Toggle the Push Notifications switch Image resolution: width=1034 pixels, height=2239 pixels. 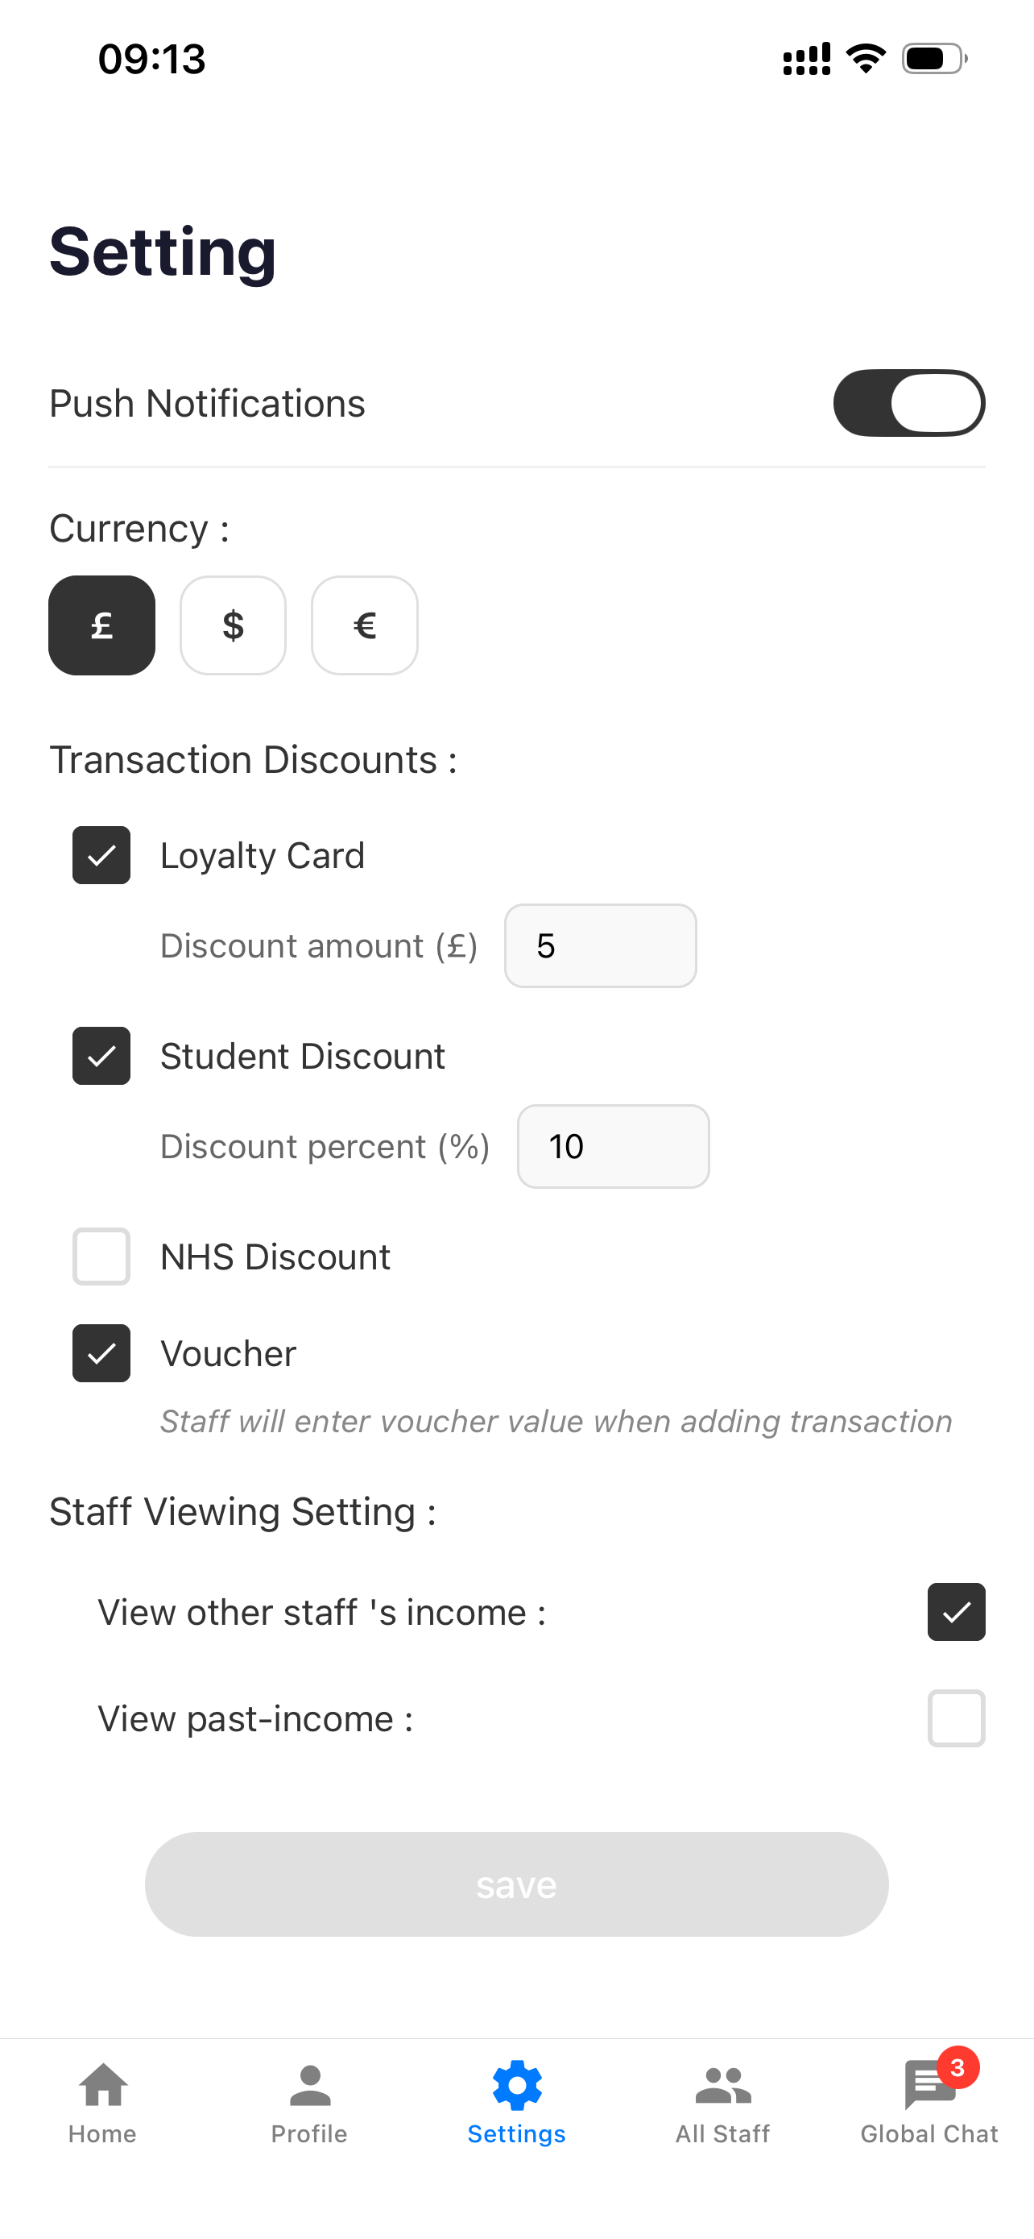click(909, 403)
